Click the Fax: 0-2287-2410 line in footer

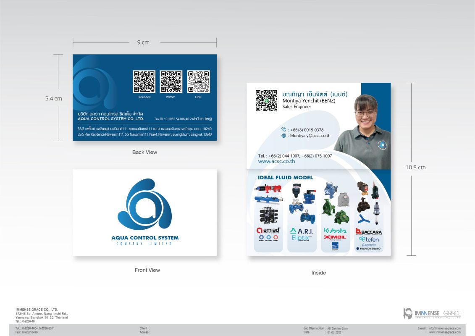(26, 332)
